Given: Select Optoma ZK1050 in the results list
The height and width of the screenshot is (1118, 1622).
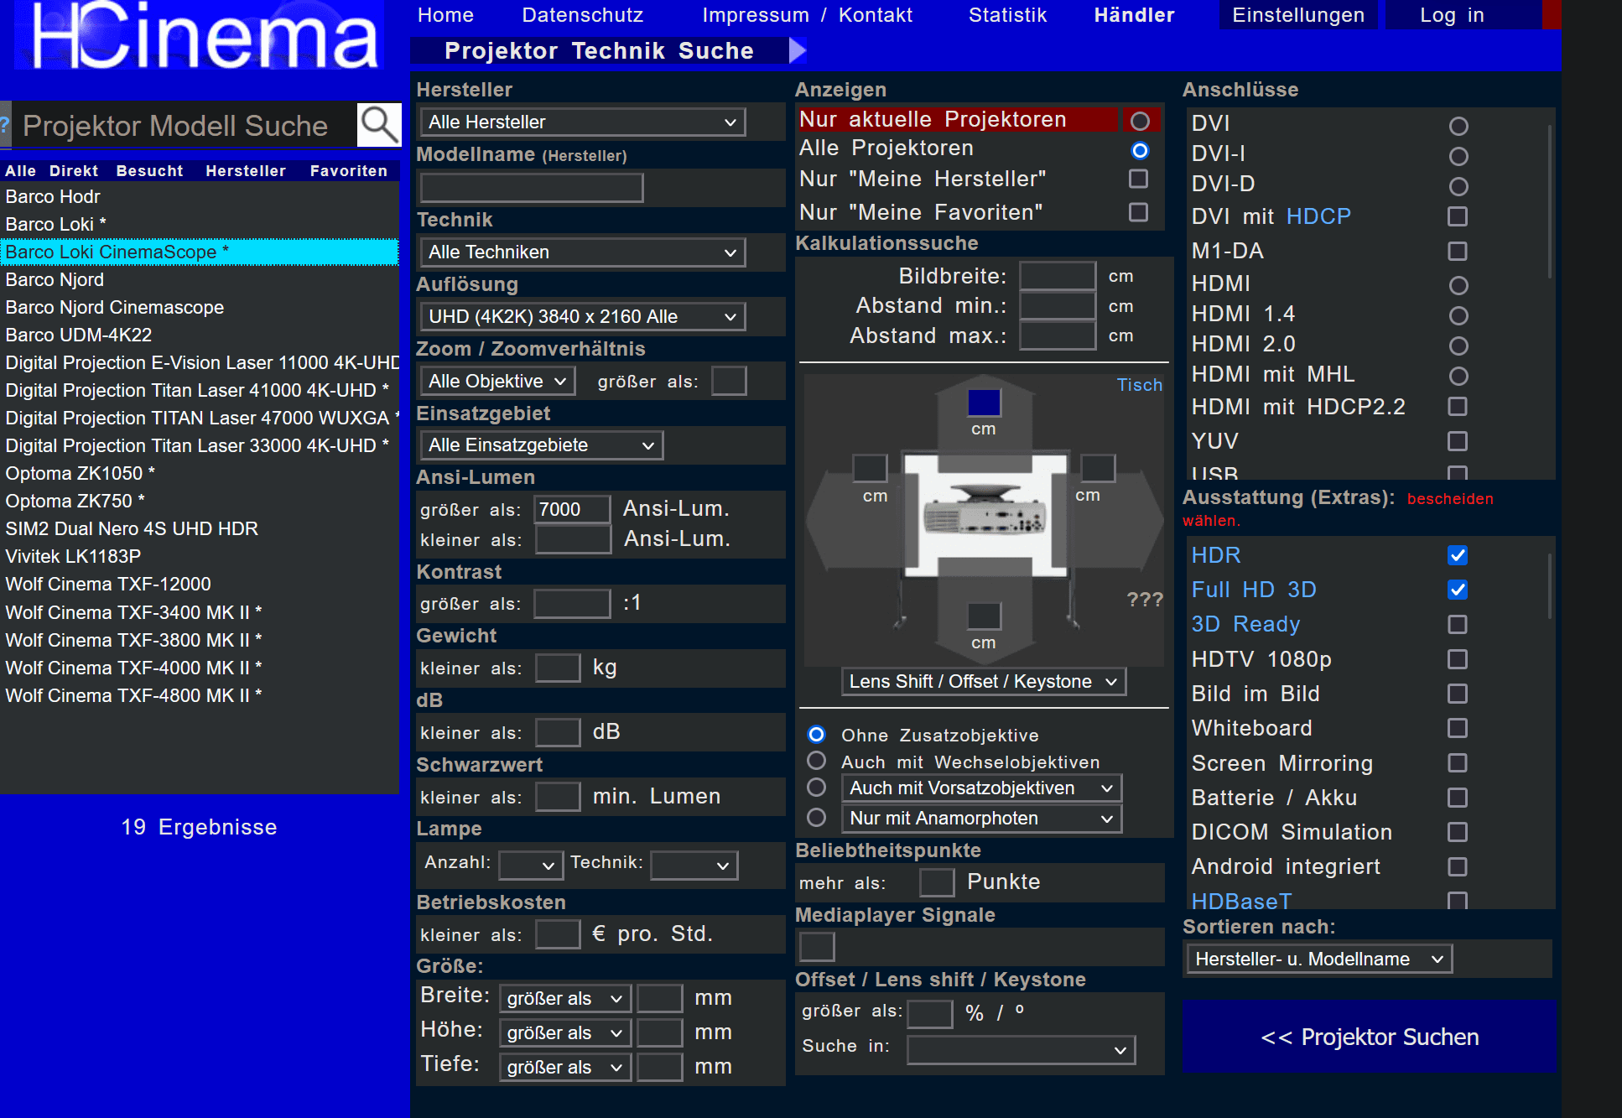Looking at the screenshot, I should (x=200, y=474).
